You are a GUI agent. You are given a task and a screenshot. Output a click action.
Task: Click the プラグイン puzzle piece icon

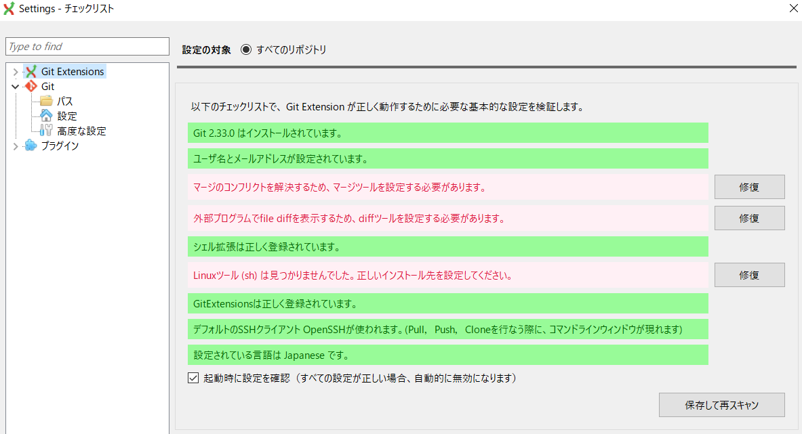[x=31, y=146]
